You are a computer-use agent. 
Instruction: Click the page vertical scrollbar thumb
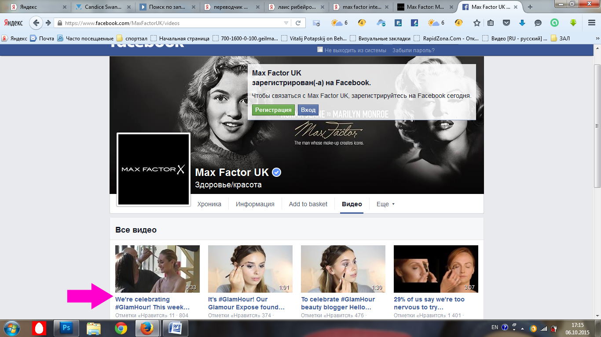(597, 126)
